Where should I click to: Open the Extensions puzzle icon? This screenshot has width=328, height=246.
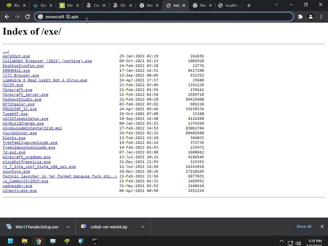pos(300,17)
